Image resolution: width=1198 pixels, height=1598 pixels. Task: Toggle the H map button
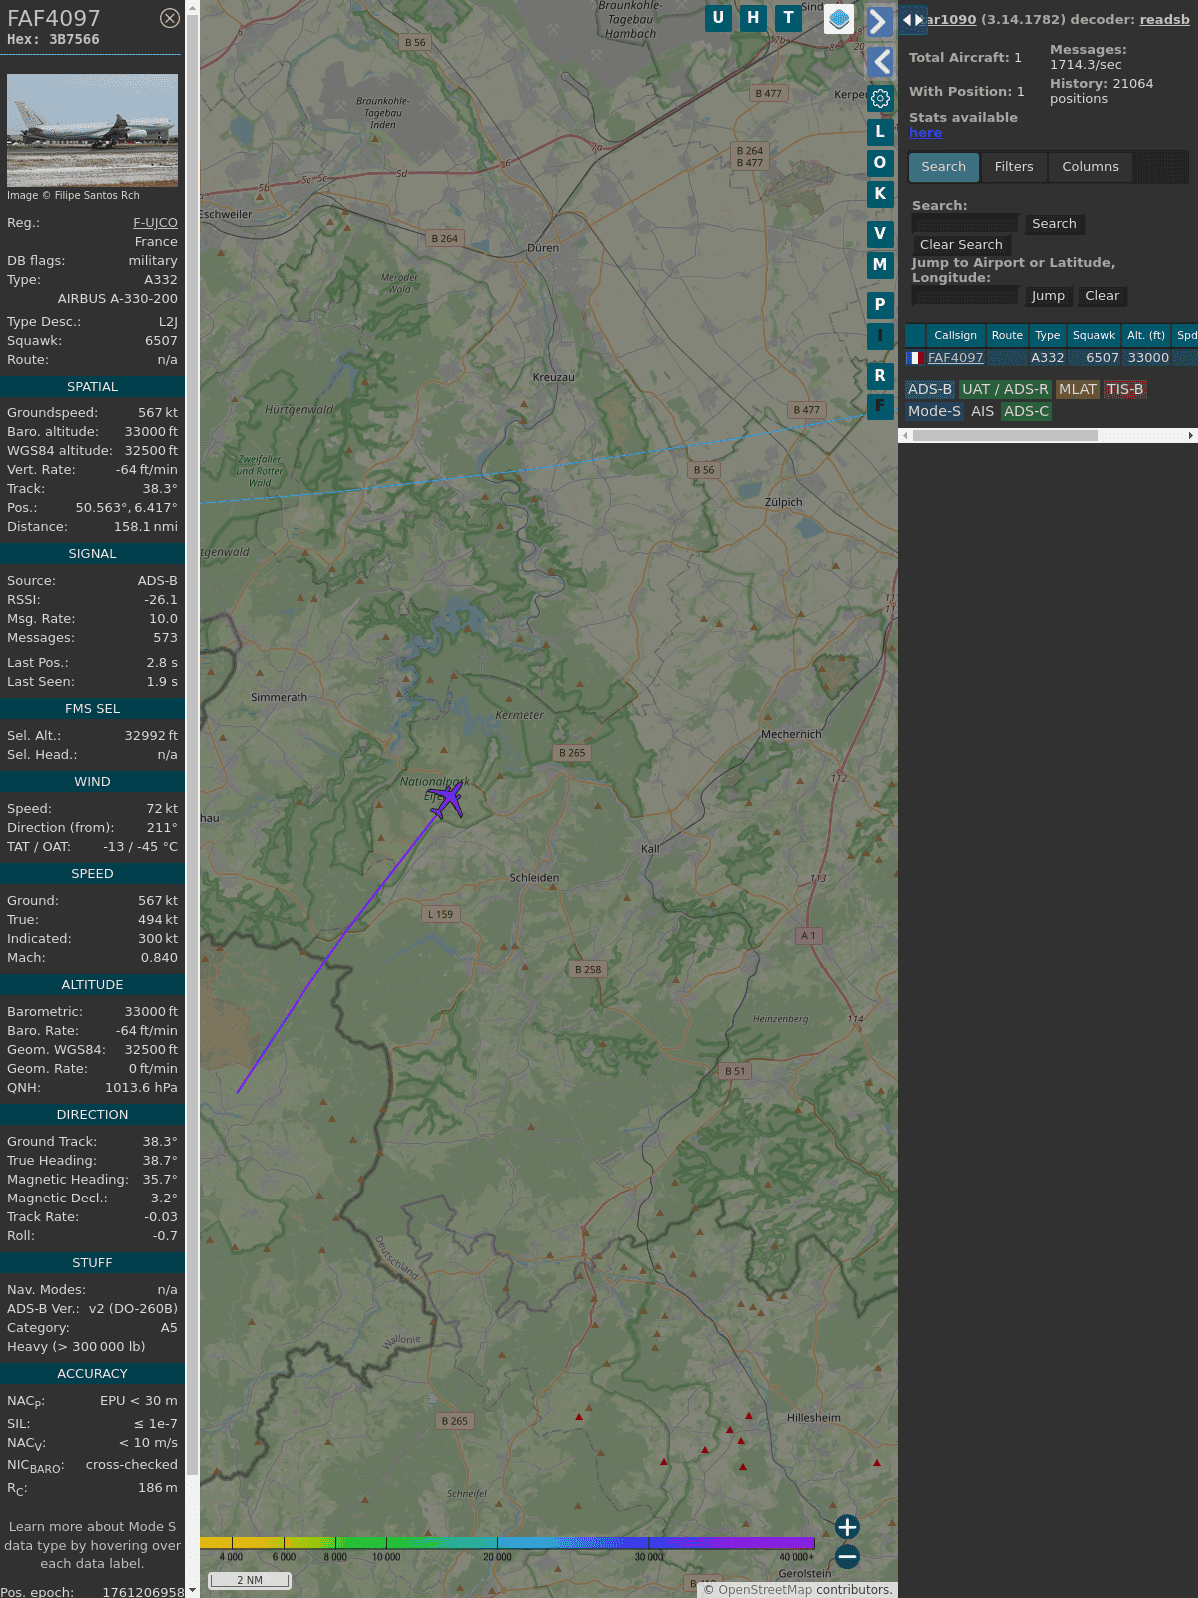(x=753, y=18)
